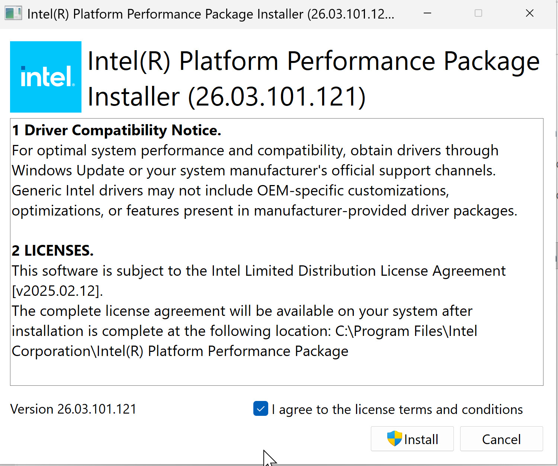Click the "2 LICENSES." heading
This screenshot has height=466, width=558.
(52, 251)
